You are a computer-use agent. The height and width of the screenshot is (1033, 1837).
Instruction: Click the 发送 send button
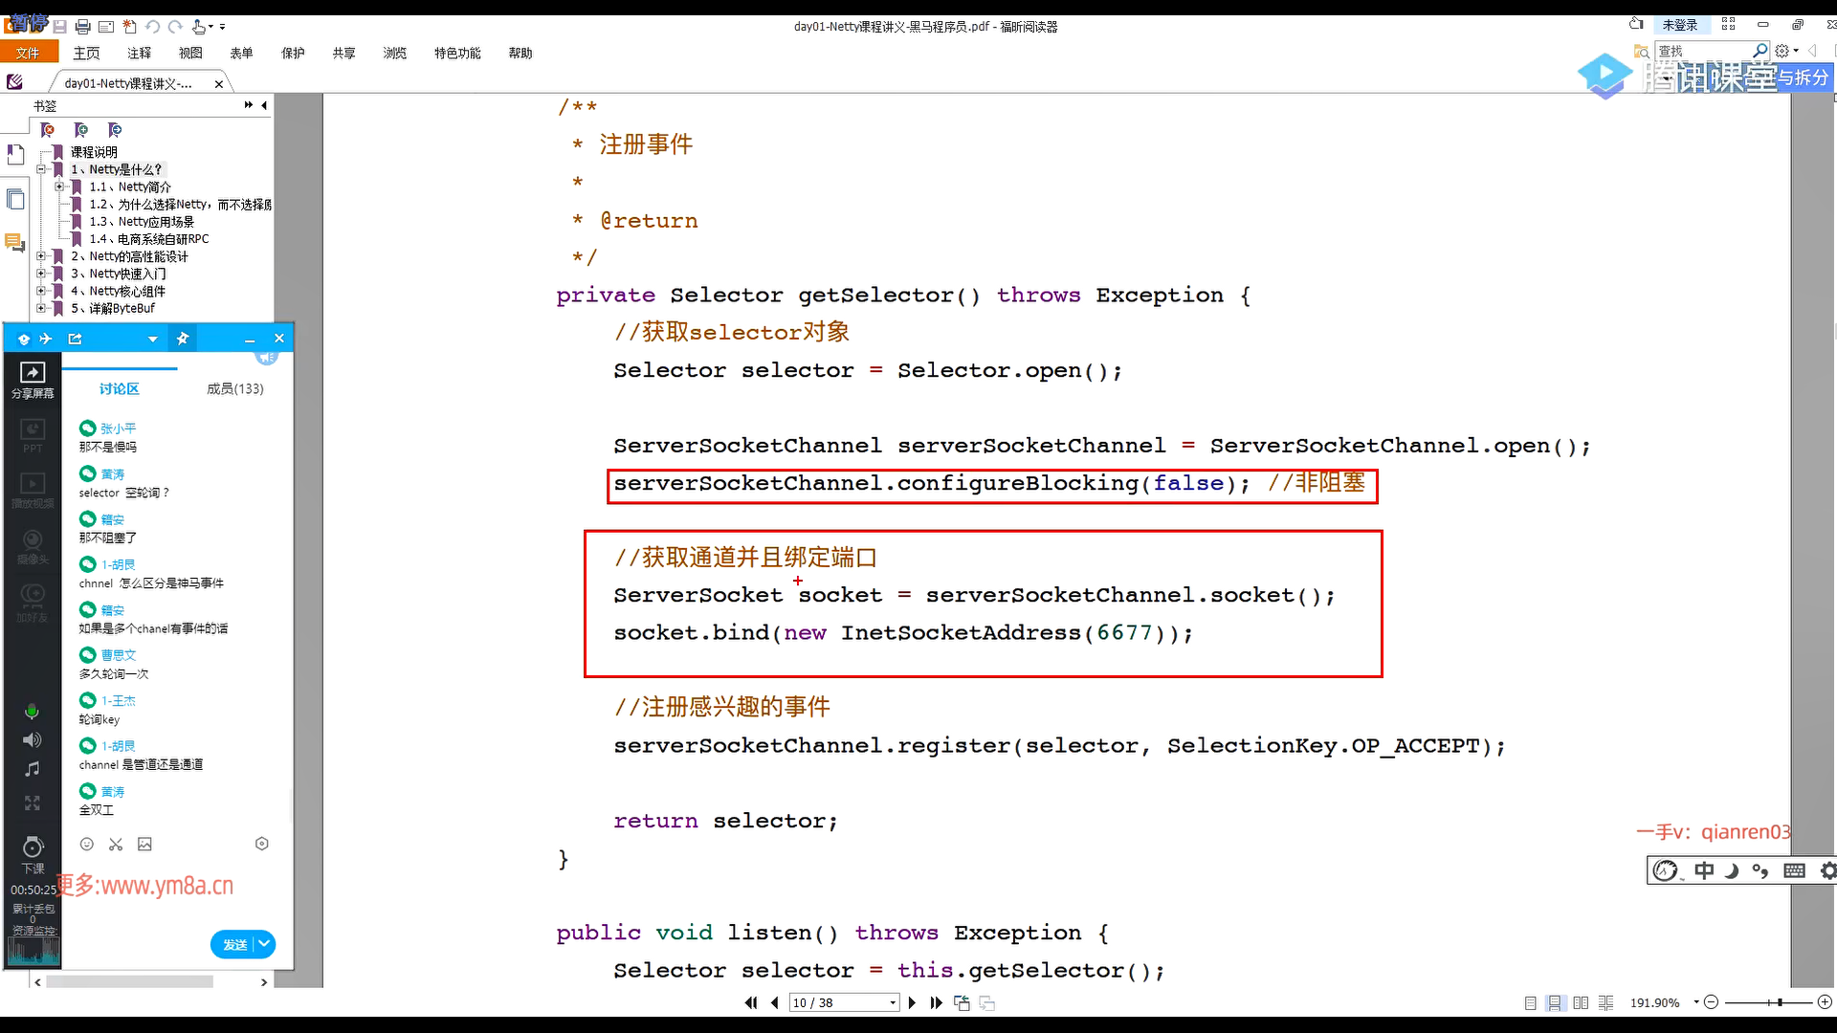pyautogui.click(x=234, y=944)
